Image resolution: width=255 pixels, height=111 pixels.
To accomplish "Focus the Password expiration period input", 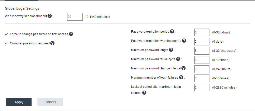I will click(202, 32).
